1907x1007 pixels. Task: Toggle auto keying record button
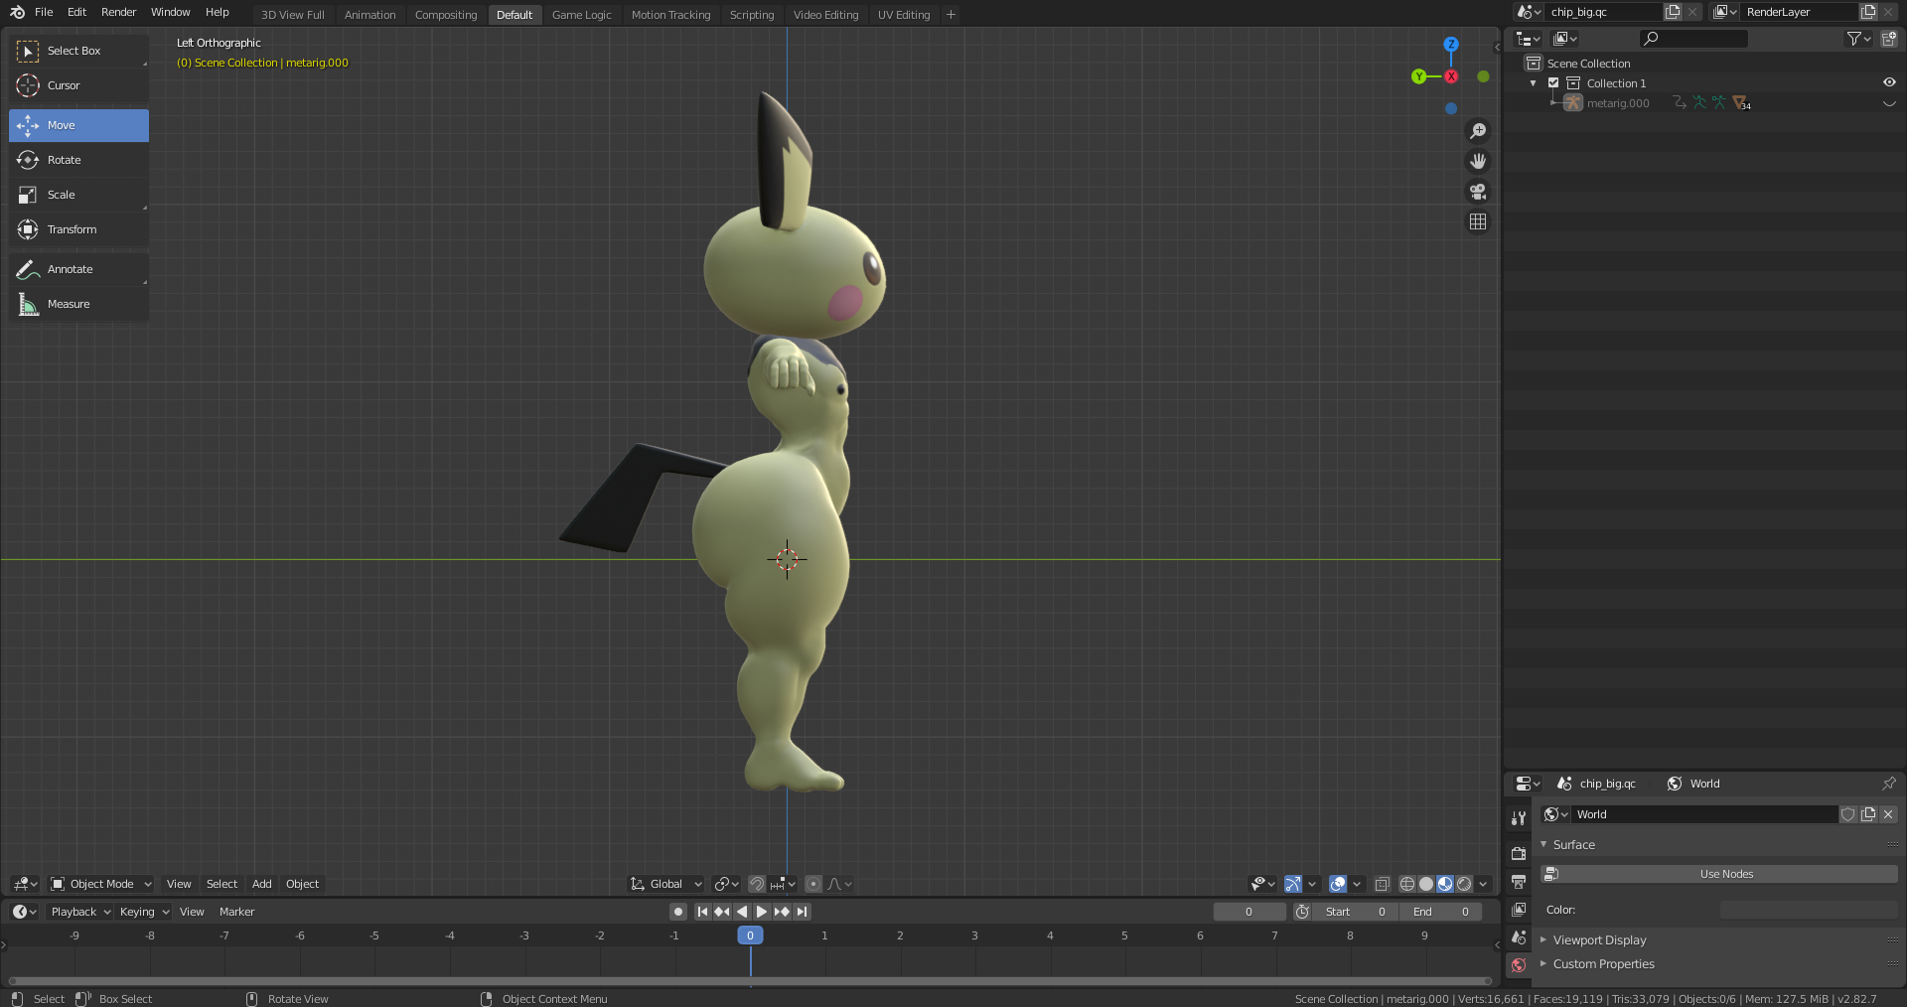click(678, 912)
